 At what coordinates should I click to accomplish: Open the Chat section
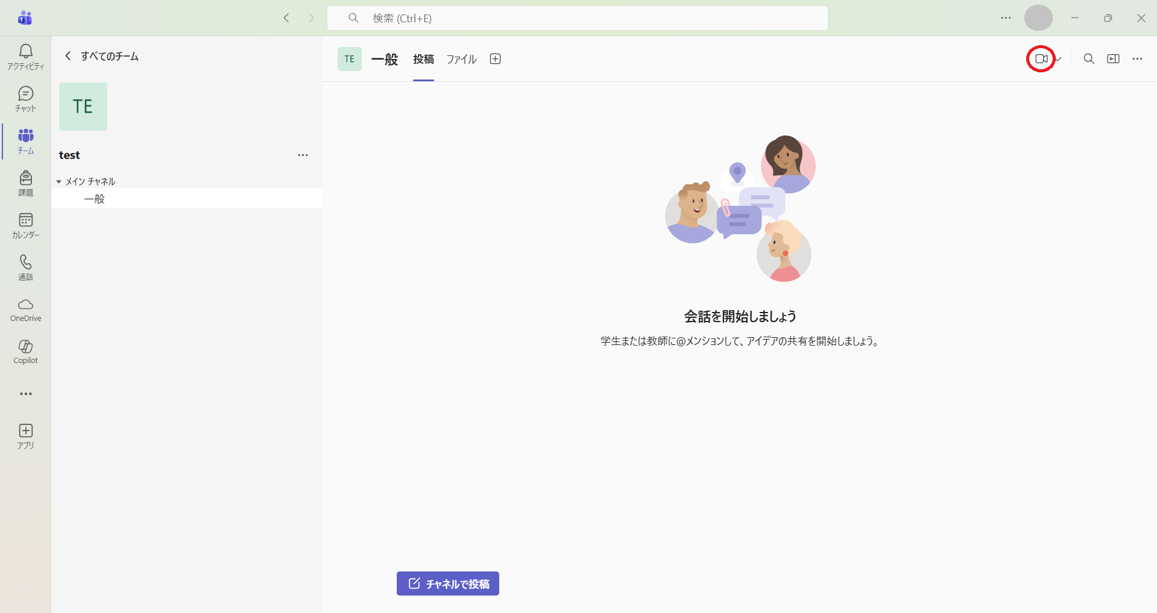tap(25, 99)
